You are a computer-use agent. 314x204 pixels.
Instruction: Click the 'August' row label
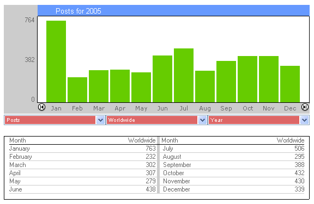tap(172, 157)
